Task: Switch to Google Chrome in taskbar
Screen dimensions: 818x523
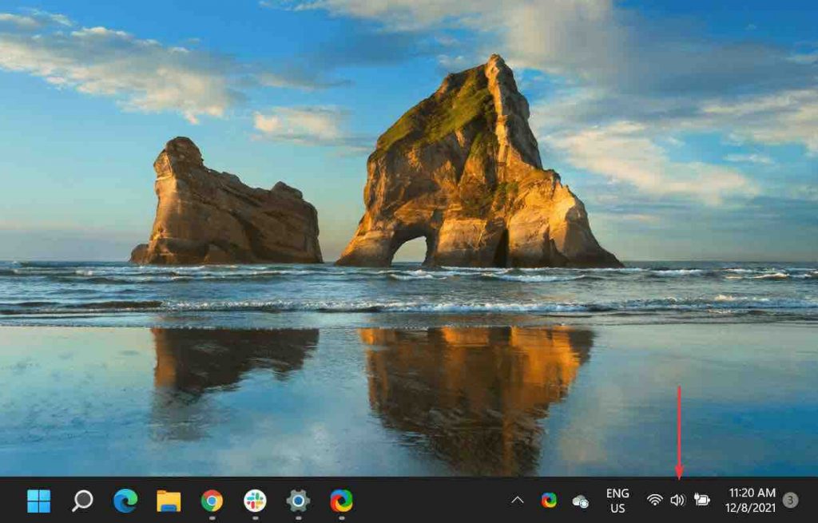Action: click(x=212, y=501)
